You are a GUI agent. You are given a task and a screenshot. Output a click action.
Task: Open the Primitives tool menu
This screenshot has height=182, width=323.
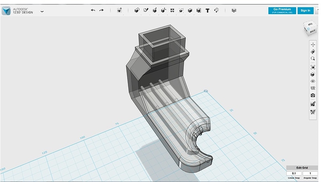pos(137,10)
